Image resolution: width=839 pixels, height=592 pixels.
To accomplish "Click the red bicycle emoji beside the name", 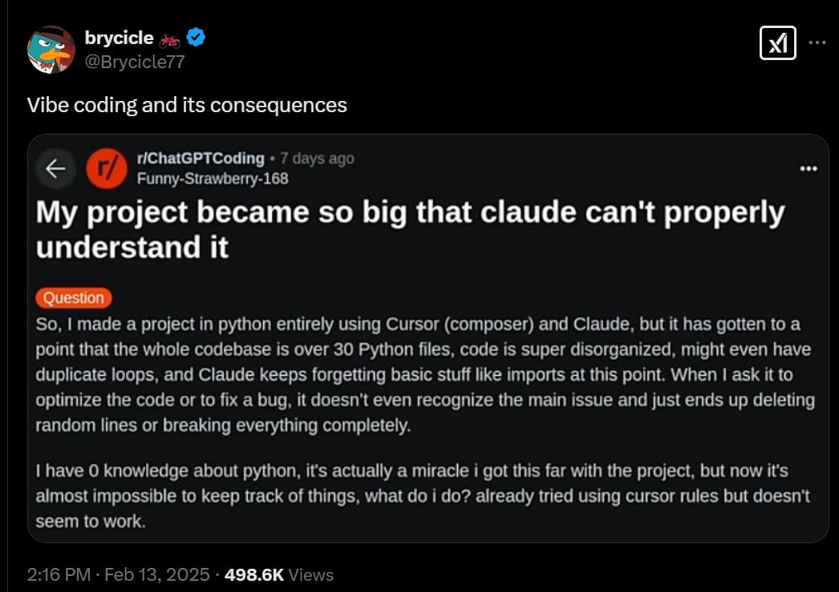I will click(169, 38).
